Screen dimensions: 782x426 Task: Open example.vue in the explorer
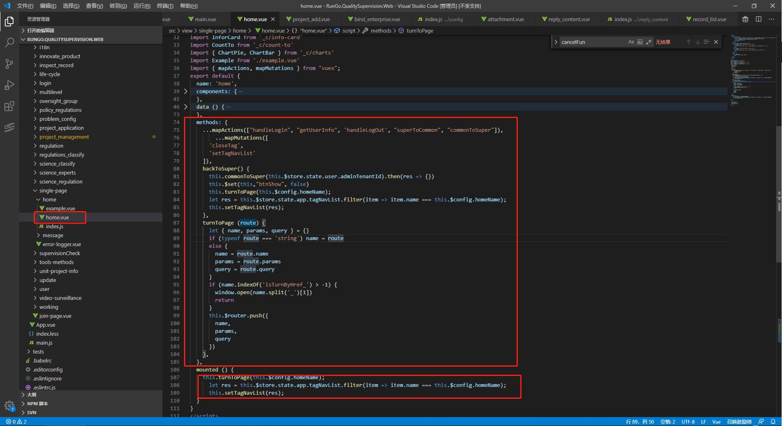coord(60,208)
